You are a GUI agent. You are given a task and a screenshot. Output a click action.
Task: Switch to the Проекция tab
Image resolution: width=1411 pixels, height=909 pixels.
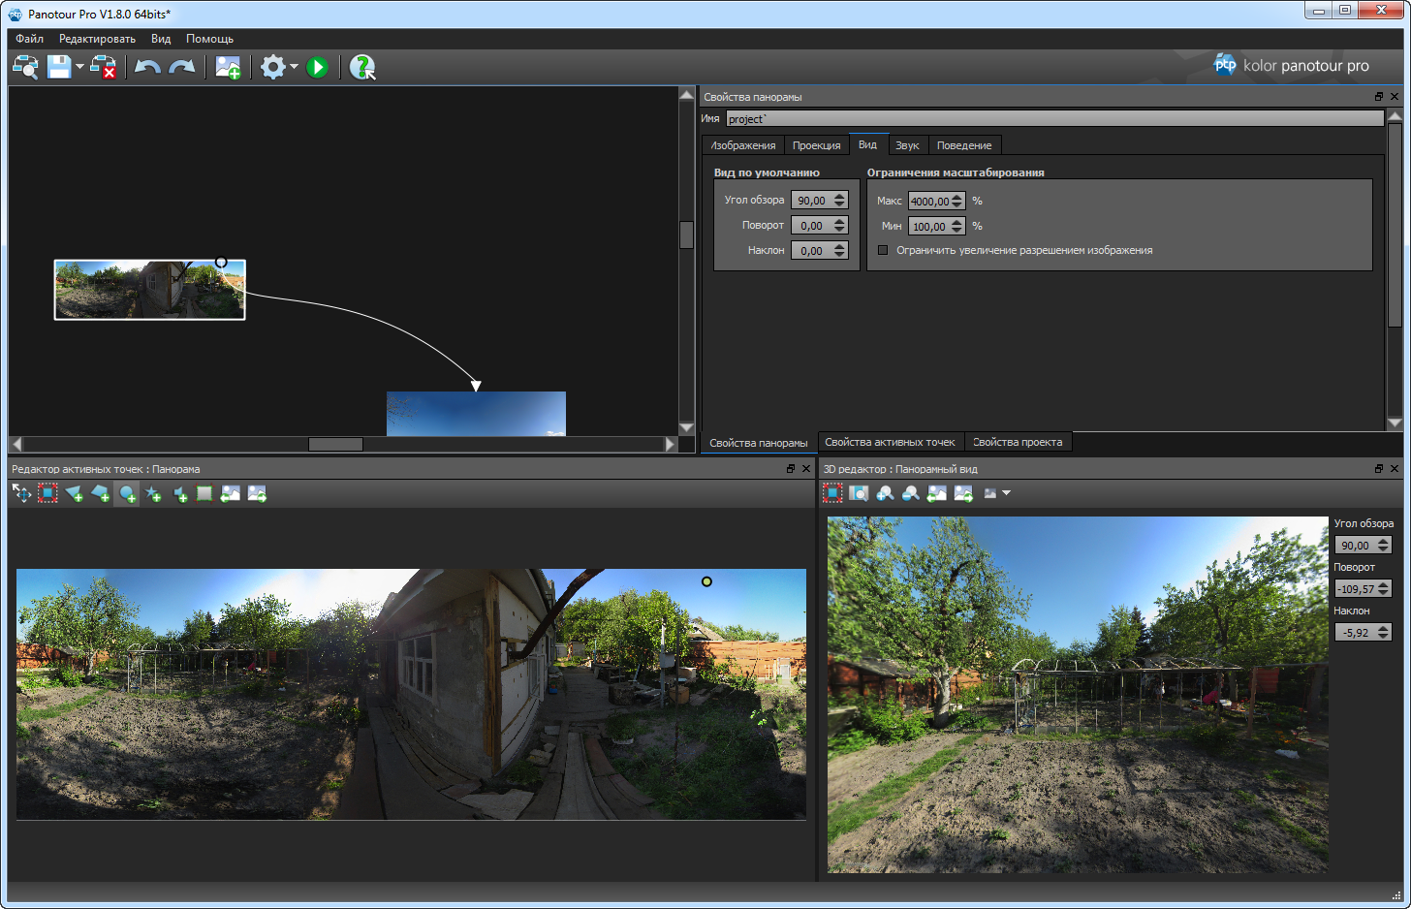pos(816,145)
